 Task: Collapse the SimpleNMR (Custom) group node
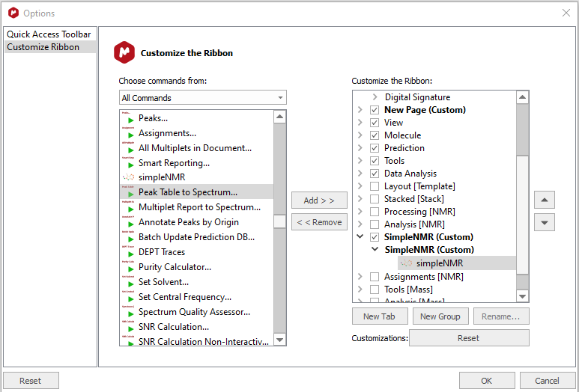[375, 249]
